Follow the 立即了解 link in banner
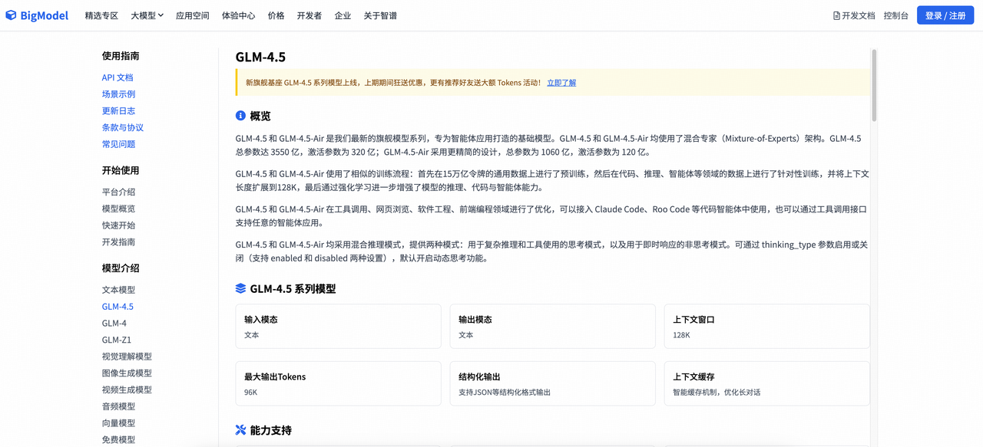 (x=561, y=83)
